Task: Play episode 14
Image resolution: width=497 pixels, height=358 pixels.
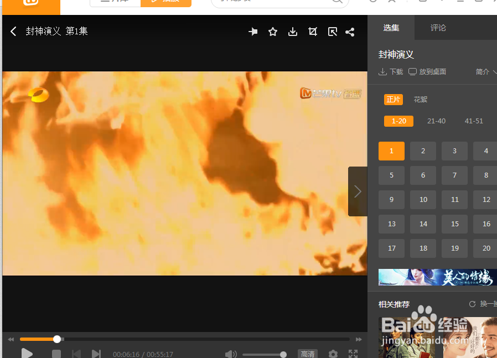Action: coord(423,224)
